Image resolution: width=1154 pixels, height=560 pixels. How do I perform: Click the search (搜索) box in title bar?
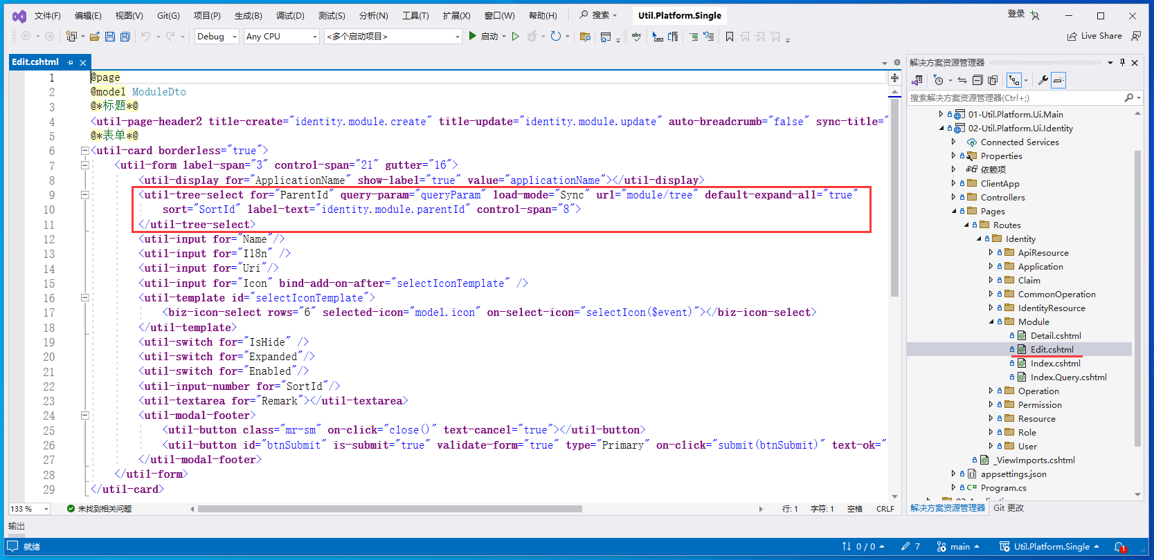click(x=598, y=15)
